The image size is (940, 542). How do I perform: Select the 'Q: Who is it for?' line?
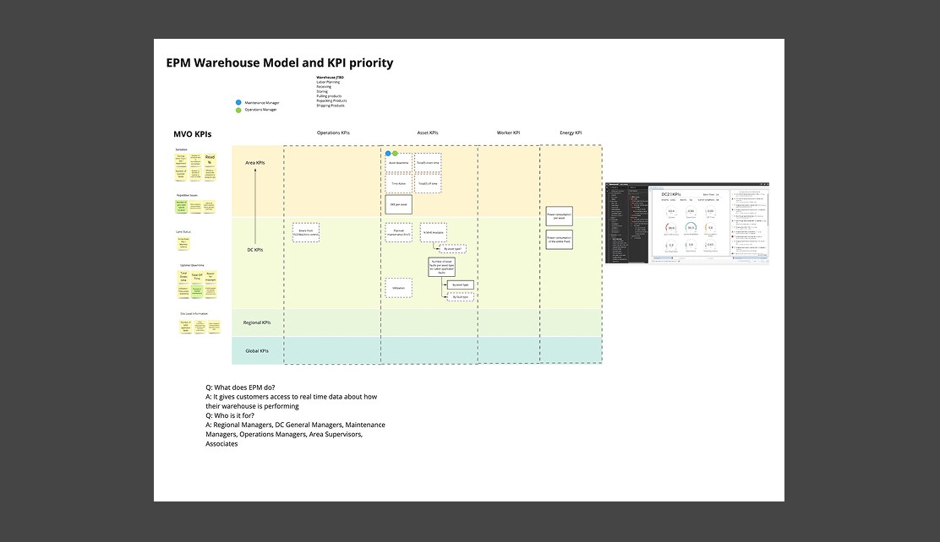click(230, 415)
